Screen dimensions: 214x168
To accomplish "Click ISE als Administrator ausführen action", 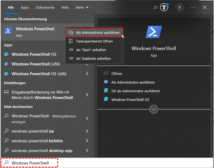I will [135, 91].
